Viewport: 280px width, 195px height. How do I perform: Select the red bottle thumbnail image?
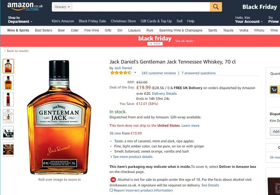[8, 100]
